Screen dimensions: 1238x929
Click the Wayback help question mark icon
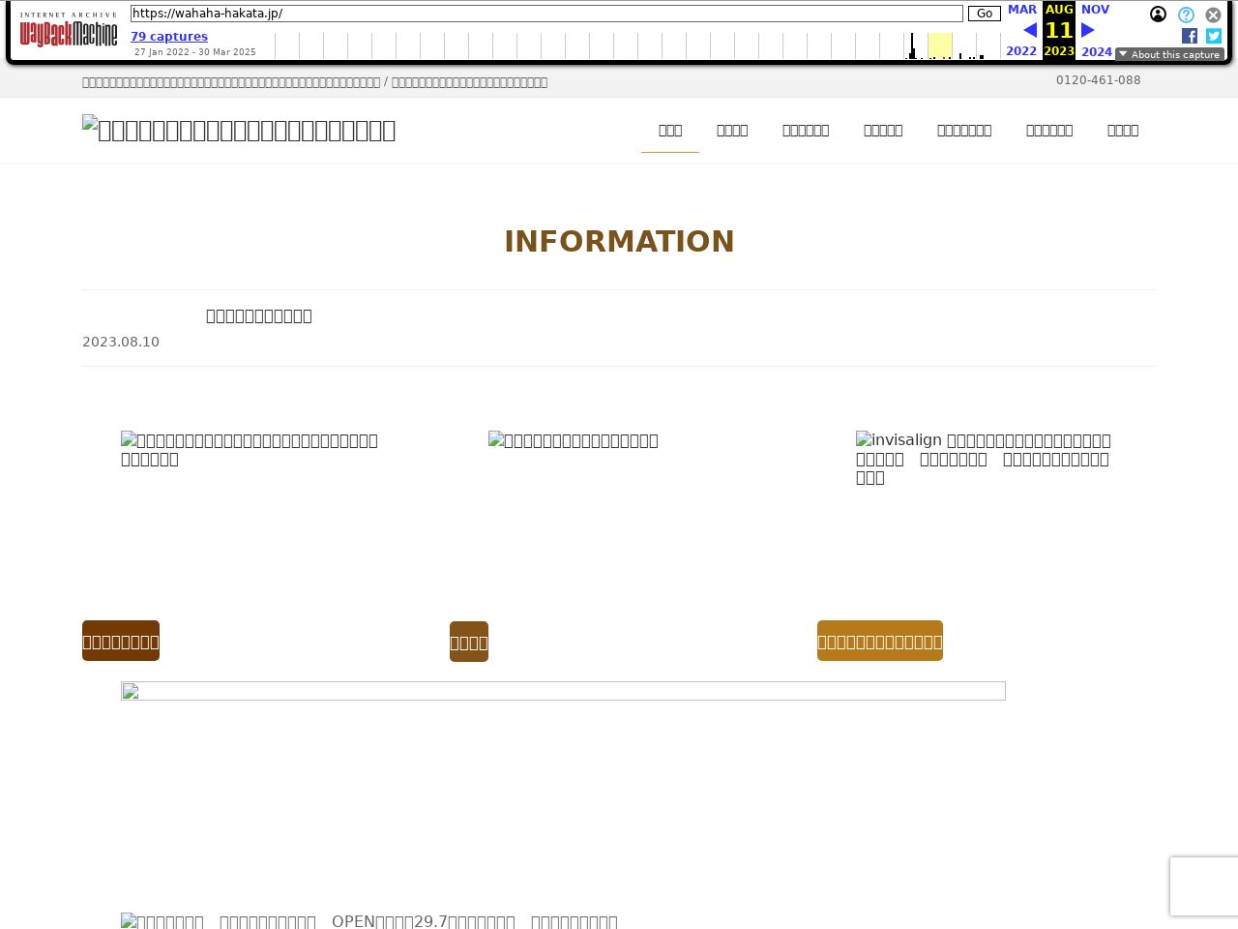pos(1186,15)
